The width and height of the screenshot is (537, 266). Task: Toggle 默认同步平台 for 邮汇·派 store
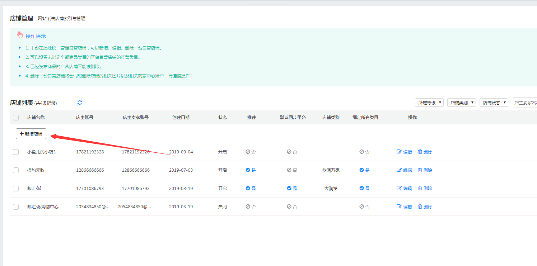coord(292,188)
